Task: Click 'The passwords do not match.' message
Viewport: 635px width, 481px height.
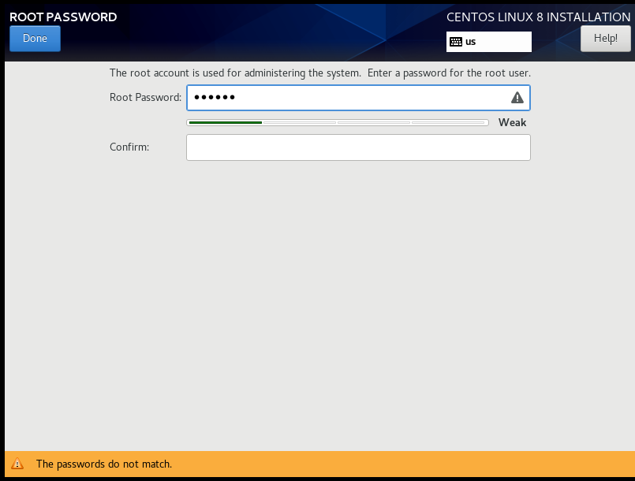Action: pyautogui.click(x=104, y=464)
